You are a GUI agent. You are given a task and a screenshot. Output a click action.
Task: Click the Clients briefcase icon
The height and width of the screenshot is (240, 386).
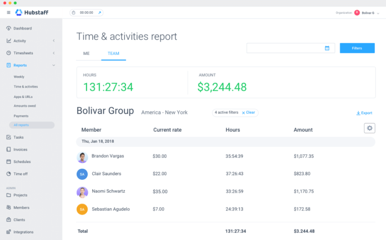pyautogui.click(x=9, y=220)
